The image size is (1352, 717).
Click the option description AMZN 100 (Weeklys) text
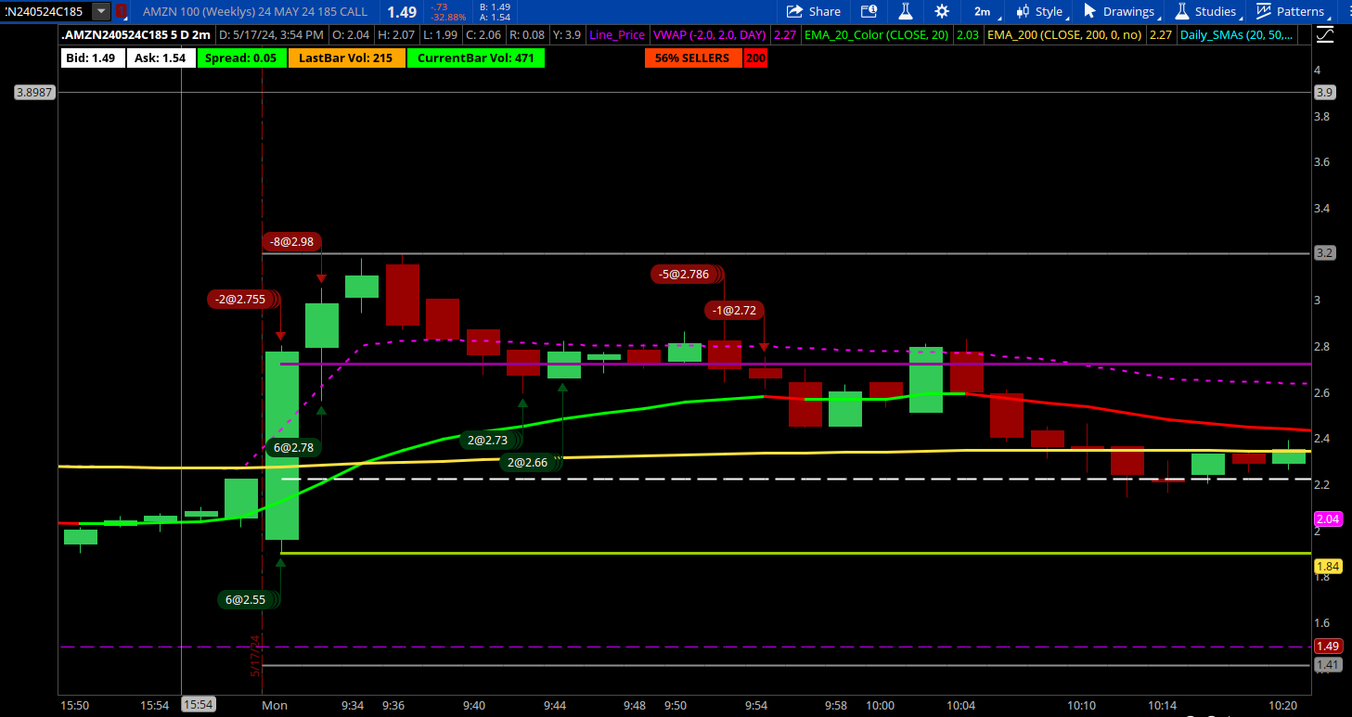255,11
